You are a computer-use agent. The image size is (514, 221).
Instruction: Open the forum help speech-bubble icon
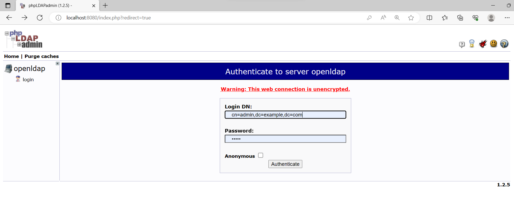(462, 44)
